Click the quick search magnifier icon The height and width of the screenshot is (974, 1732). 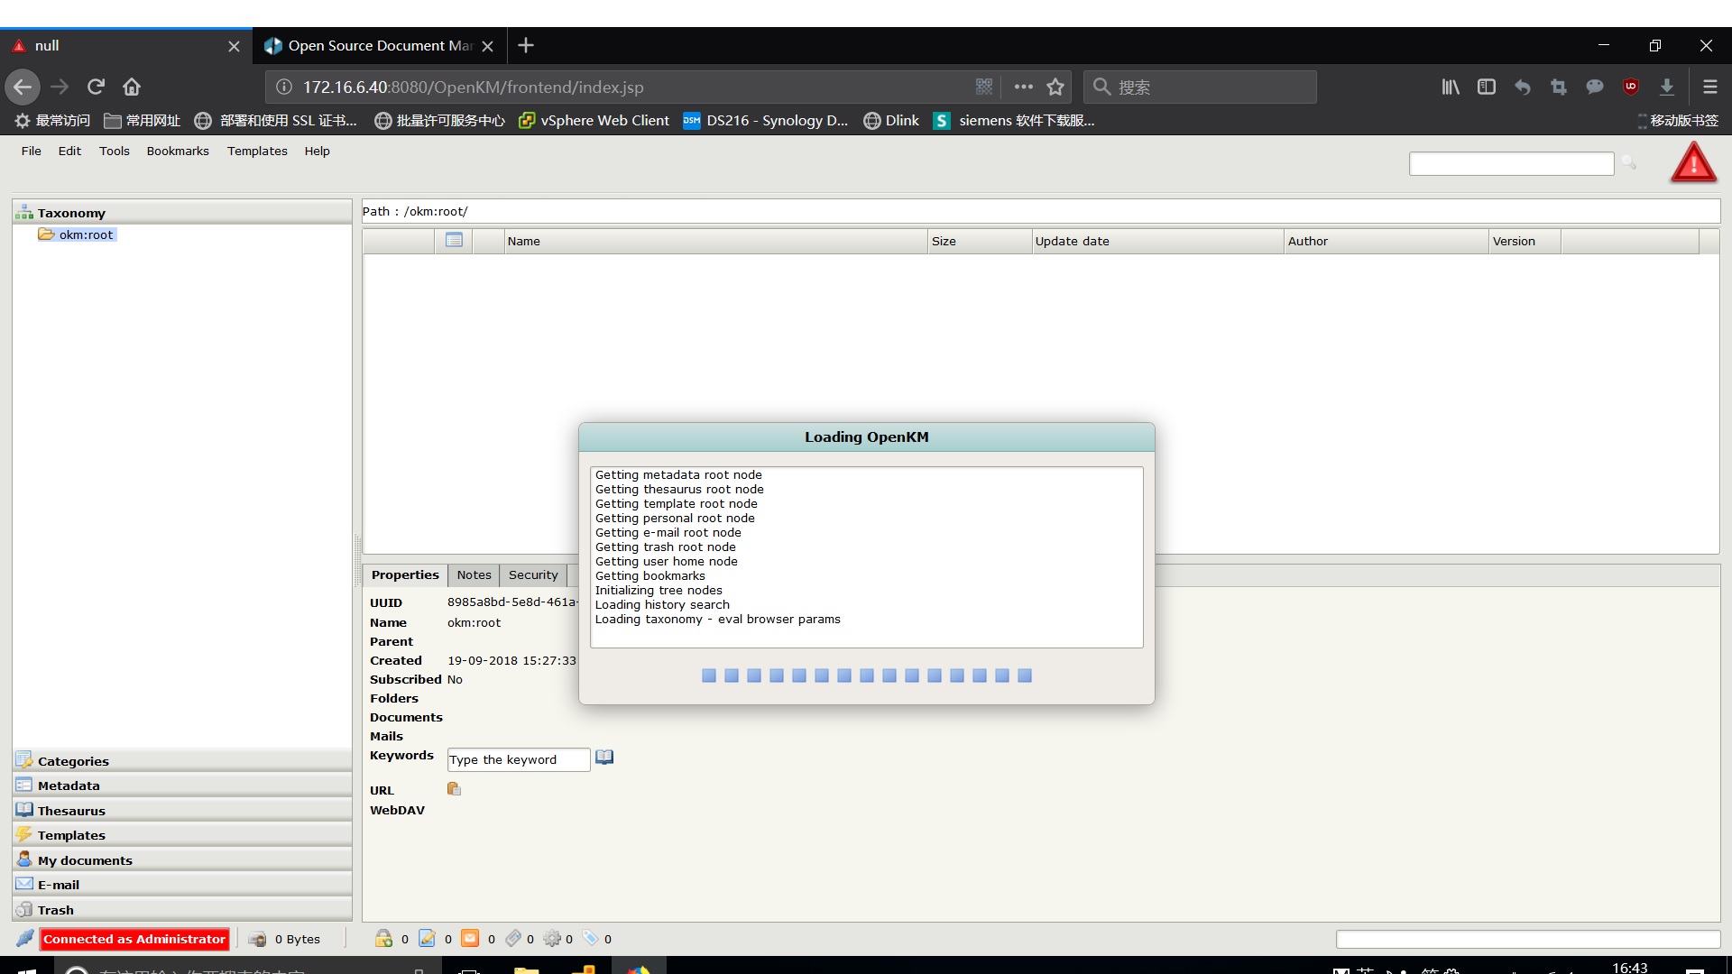tap(1629, 162)
